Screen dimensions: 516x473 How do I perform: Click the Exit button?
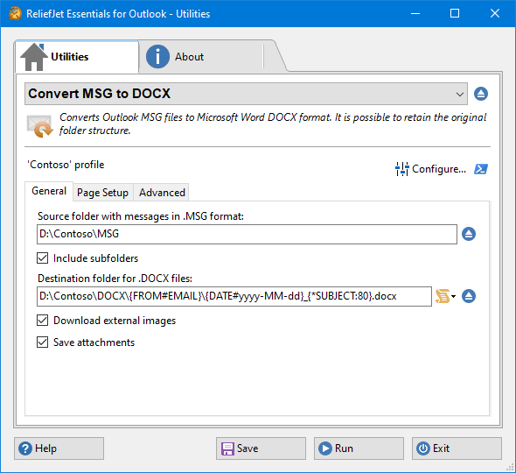pyautogui.click(x=457, y=448)
